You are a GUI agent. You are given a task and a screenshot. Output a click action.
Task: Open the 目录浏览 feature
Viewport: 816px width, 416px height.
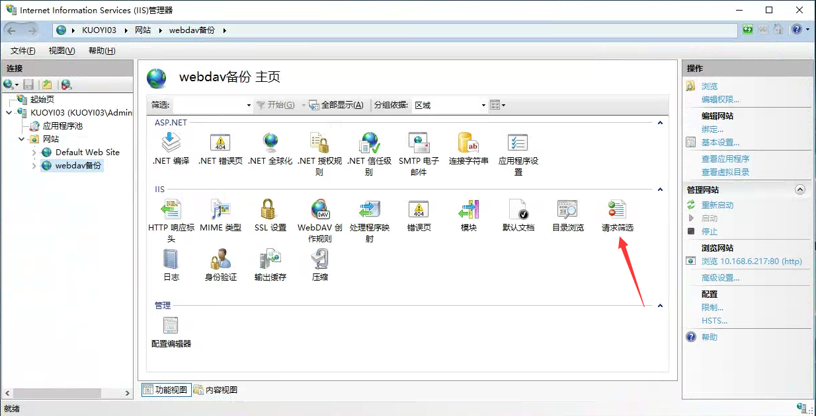point(567,215)
